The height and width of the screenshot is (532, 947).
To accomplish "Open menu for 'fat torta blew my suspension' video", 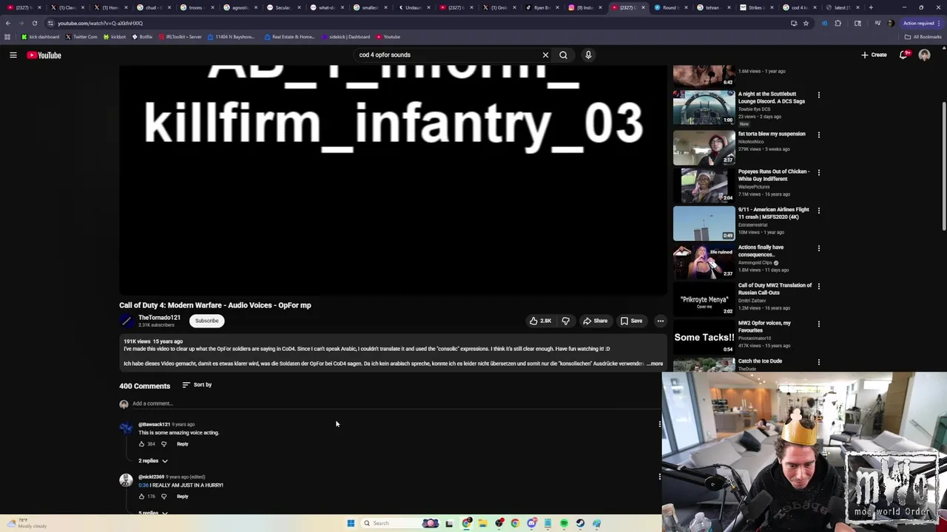I will pos(818,134).
